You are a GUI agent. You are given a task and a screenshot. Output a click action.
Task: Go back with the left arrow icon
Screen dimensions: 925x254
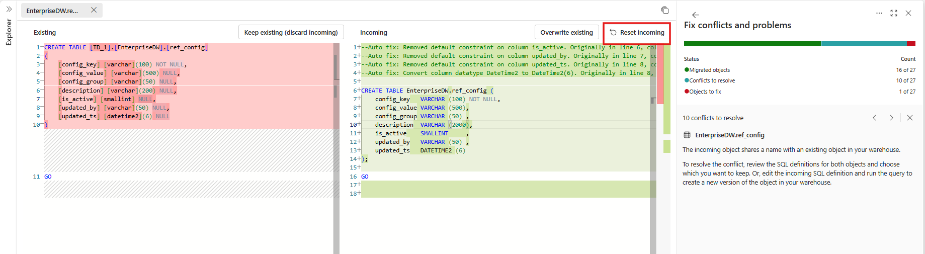point(696,15)
